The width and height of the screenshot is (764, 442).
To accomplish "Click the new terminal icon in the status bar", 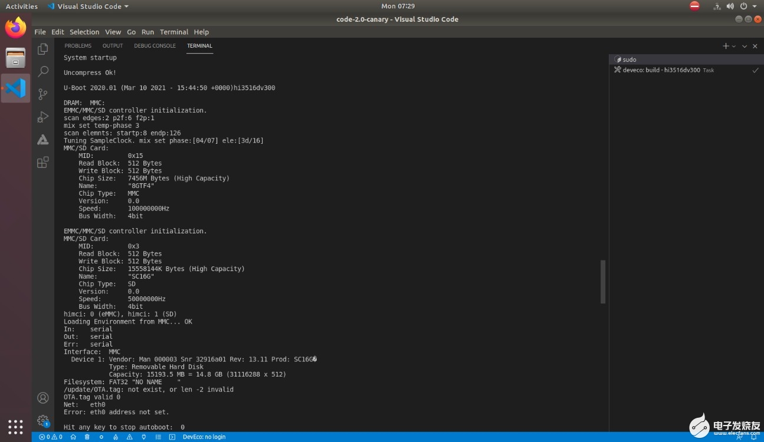I will (172, 437).
